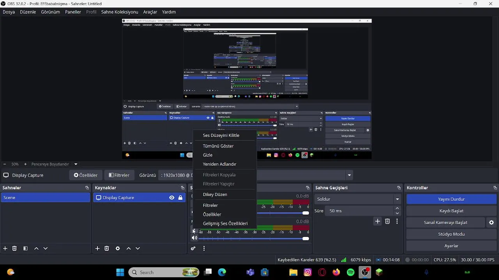Click Filtreler button in source toolbar
This screenshot has height=280, width=499.
pos(119,175)
